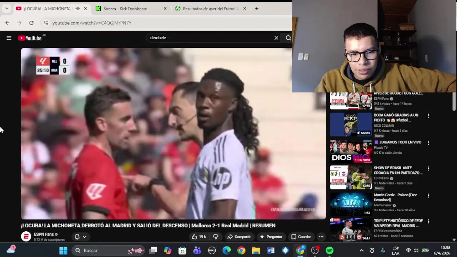Go to the YouTube home logo

(30, 38)
